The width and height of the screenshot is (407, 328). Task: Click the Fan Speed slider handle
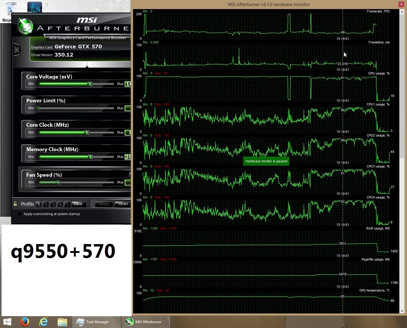click(58, 182)
